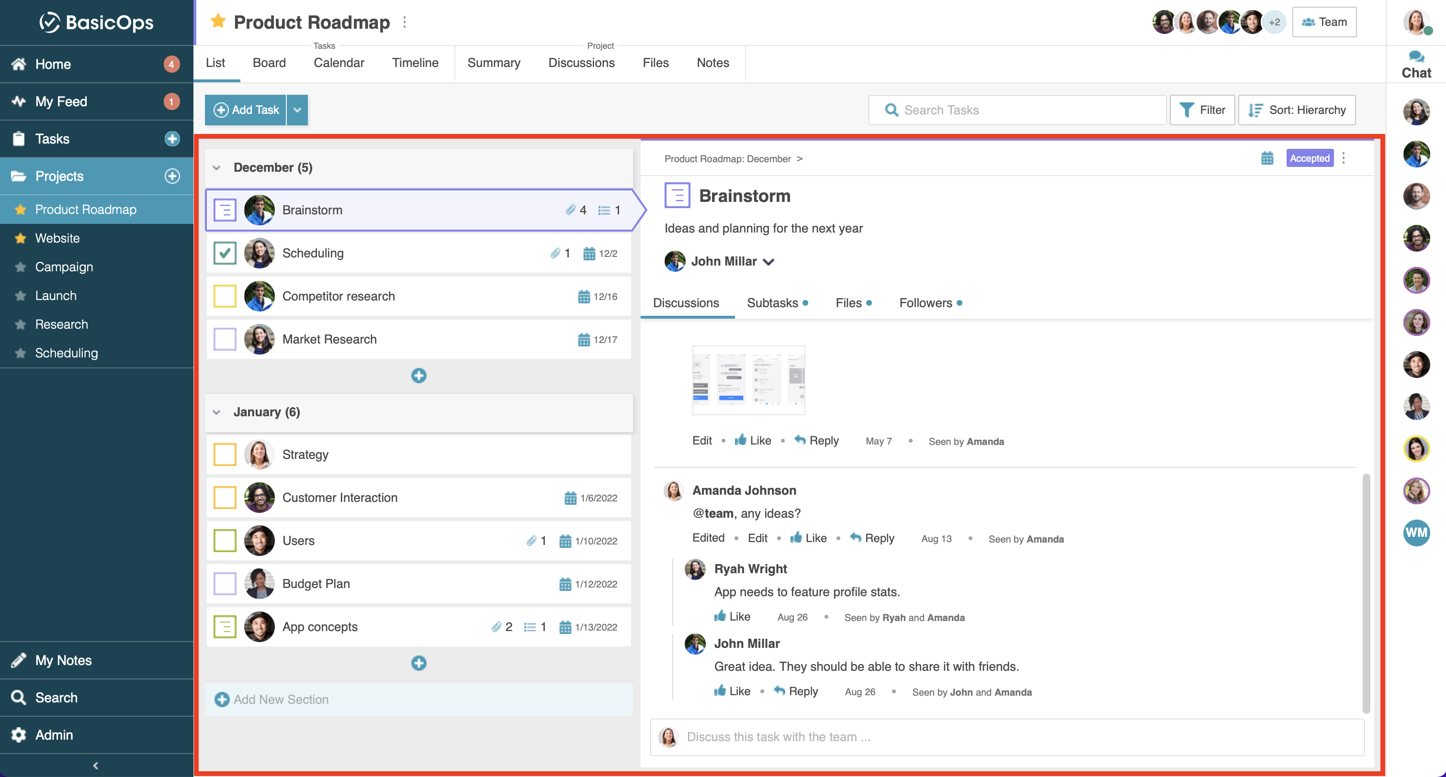The width and height of the screenshot is (1446, 777).
Task: Switch to the Board tab
Action: click(269, 63)
